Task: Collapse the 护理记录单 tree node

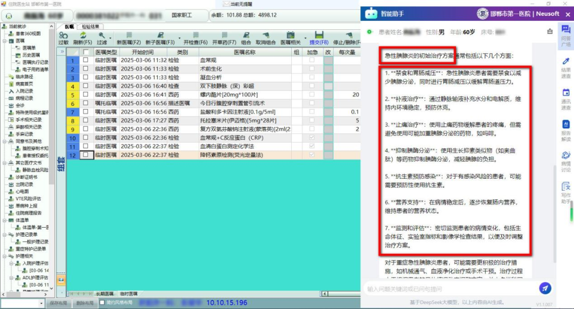Action: tap(5, 235)
